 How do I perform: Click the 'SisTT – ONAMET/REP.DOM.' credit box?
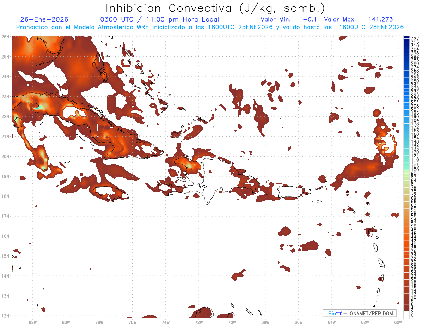(x=360, y=313)
